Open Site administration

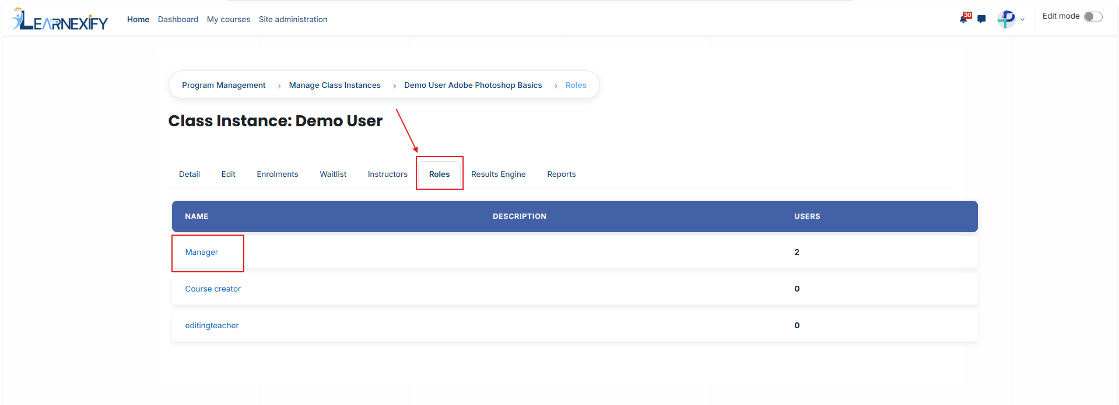point(293,19)
